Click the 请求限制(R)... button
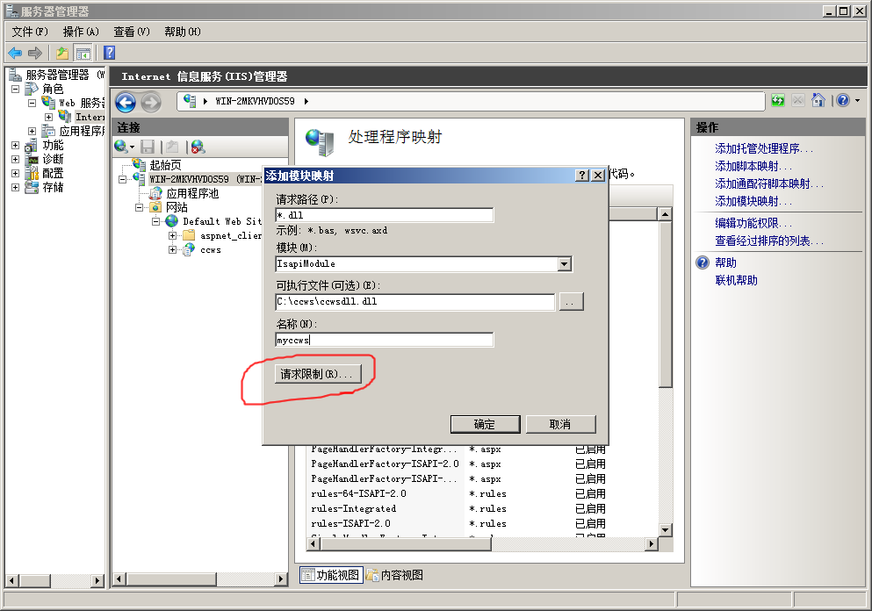The height and width of the screenshot is (611, 872). 315,374
